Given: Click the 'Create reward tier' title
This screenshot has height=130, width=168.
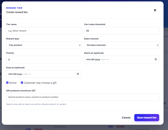Looking at the screenshot, I should pos(17,12).
